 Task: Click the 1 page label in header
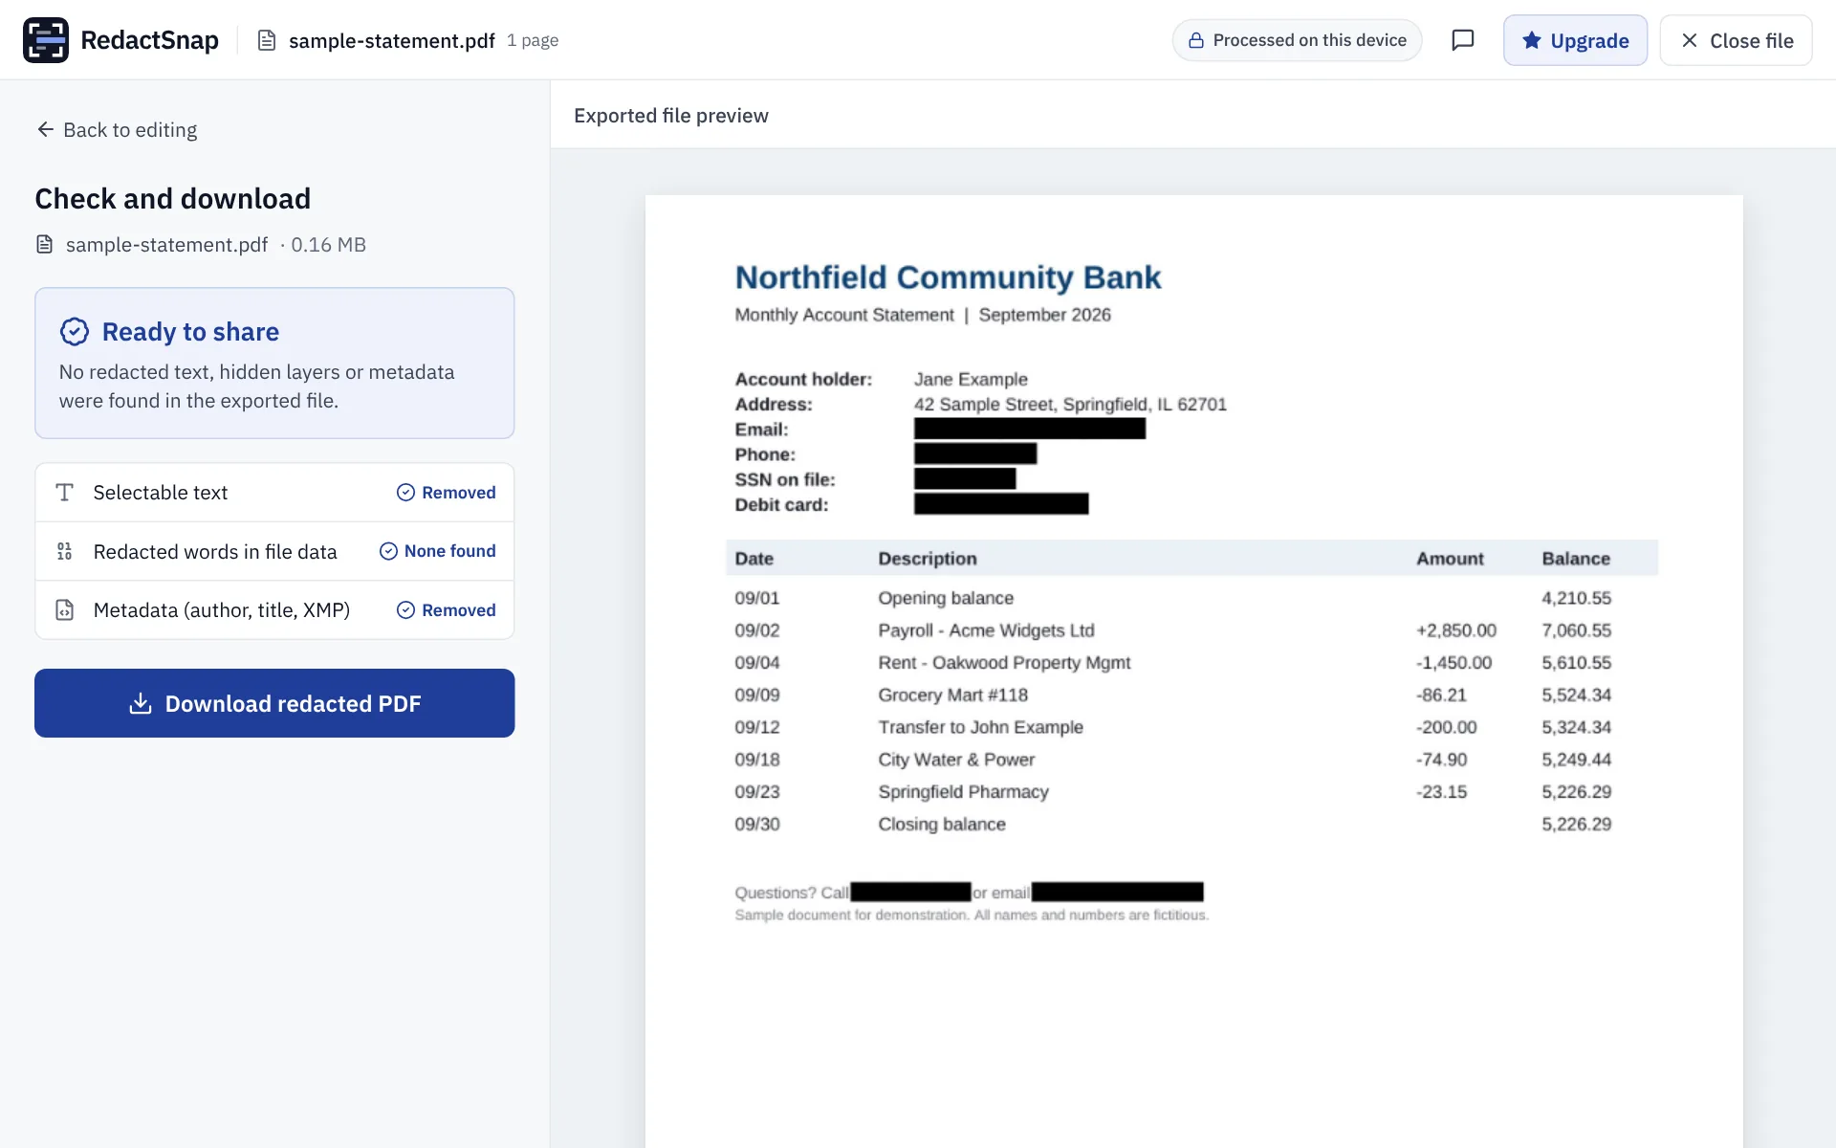[533, 40]
